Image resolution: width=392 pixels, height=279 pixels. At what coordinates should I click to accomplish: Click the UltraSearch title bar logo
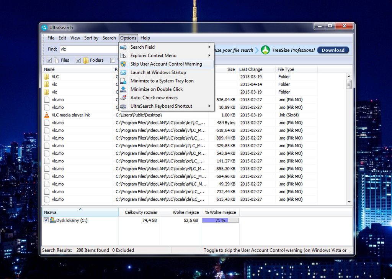44,28
